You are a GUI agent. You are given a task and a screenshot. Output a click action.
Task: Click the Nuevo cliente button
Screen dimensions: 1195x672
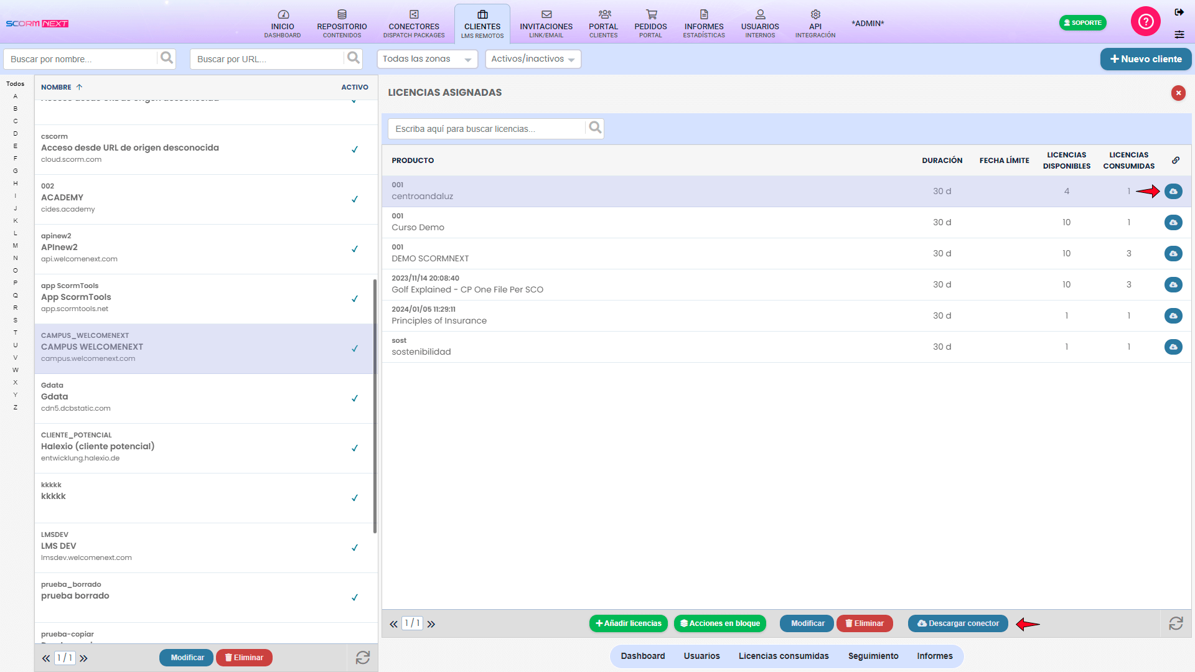1146,59
